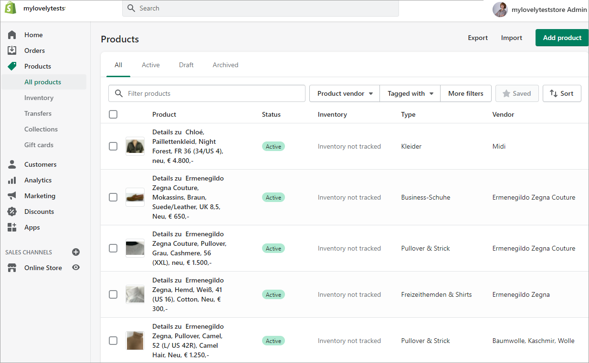The height and width of the screenshot is (363, 589).
Task: Click the sort arrows icon
Action: pos(554,93)
